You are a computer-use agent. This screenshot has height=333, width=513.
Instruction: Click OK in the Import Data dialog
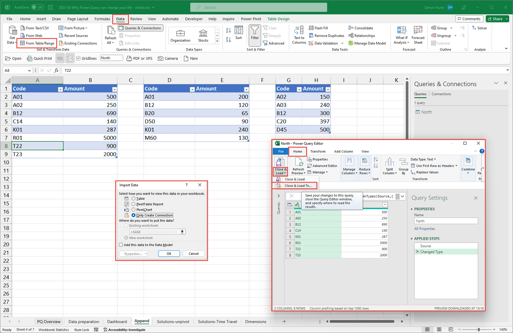pyautogui.click(x=169, y=254)
